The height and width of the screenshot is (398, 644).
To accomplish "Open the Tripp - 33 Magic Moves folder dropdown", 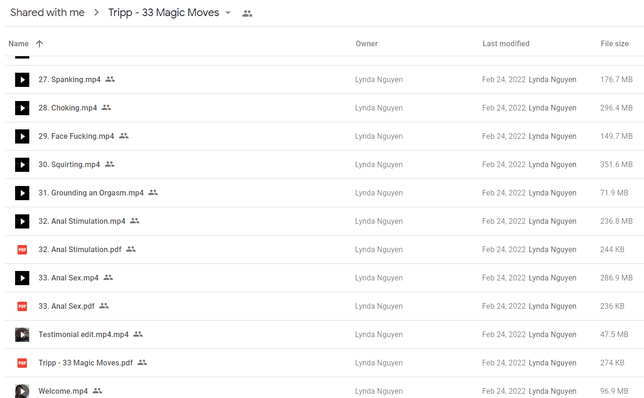I will point(228,13).
